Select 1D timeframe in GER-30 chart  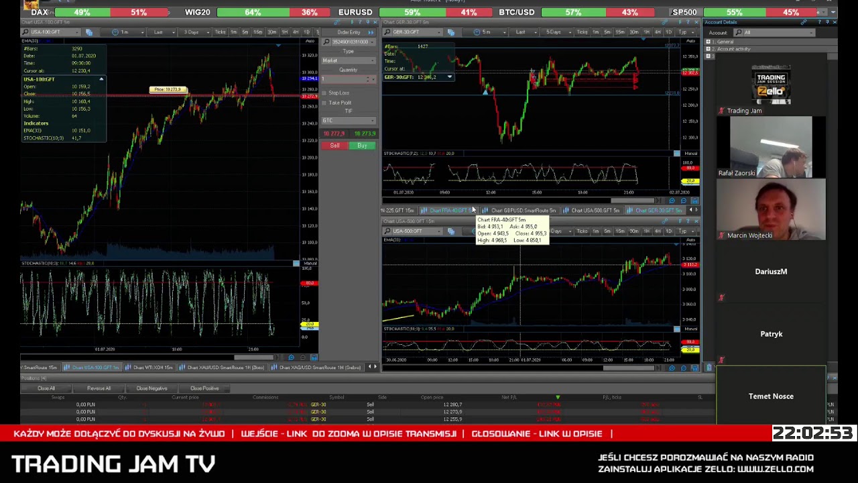[x=668, y=32]
